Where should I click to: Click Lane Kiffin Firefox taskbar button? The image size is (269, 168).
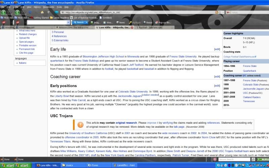(x=47, y=165)
